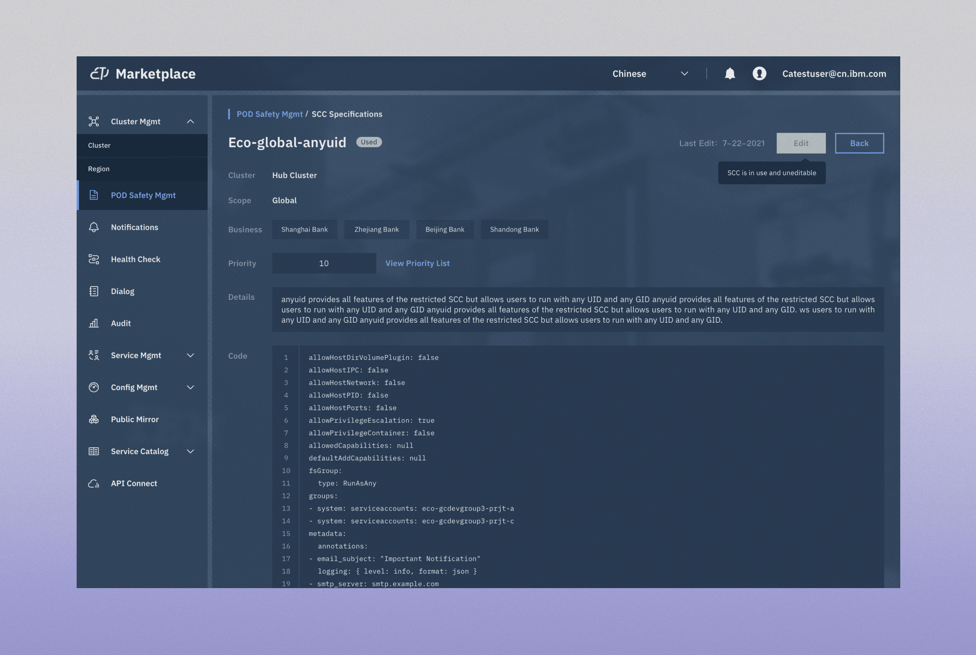Click the Notifications bell in sidebar

(x=94, y=228)
